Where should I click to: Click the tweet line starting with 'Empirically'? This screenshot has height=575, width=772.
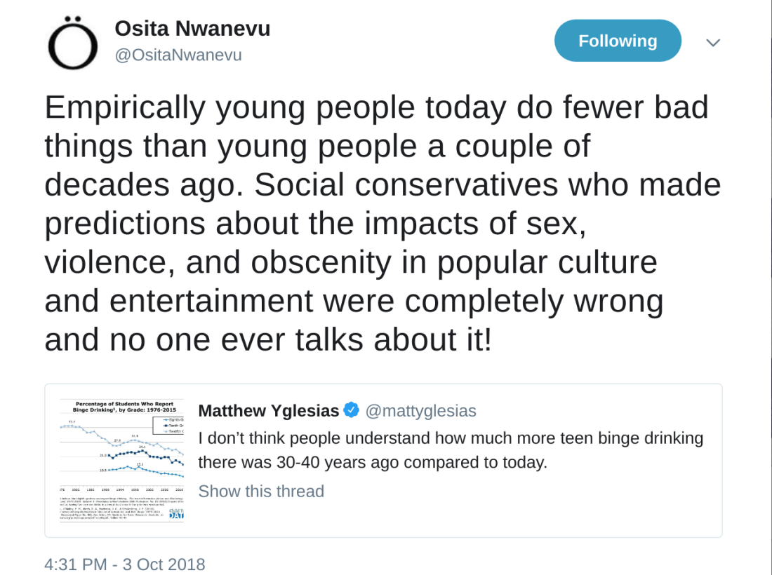tap(377, 108)
